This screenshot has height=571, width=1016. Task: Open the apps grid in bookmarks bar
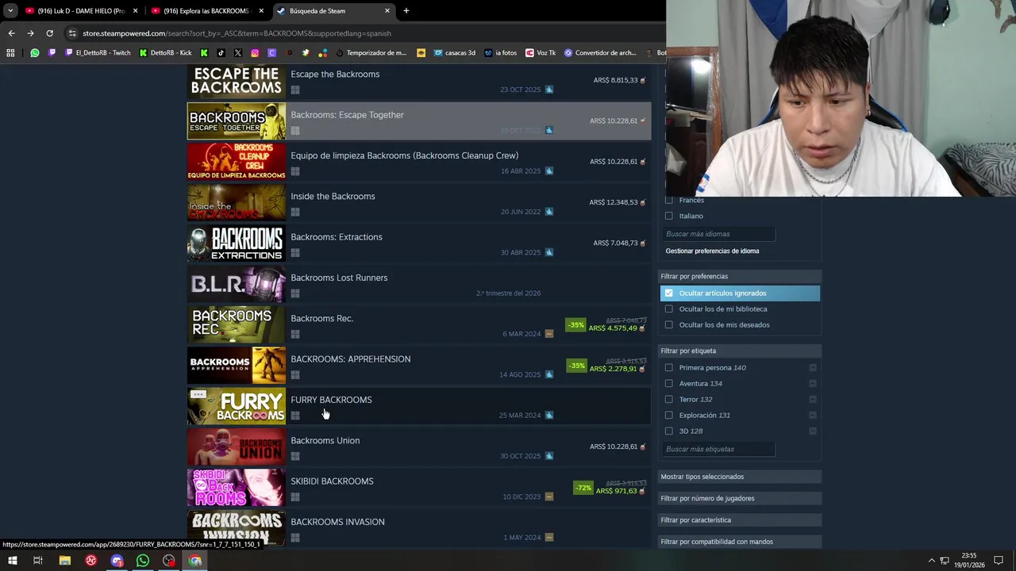(10, 53)
